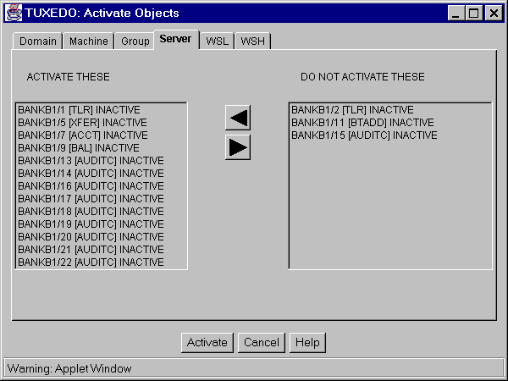Viewport: 508px width, 381px height.
Task: Maximize the Activate Objects window
Action: click(474, 14)
